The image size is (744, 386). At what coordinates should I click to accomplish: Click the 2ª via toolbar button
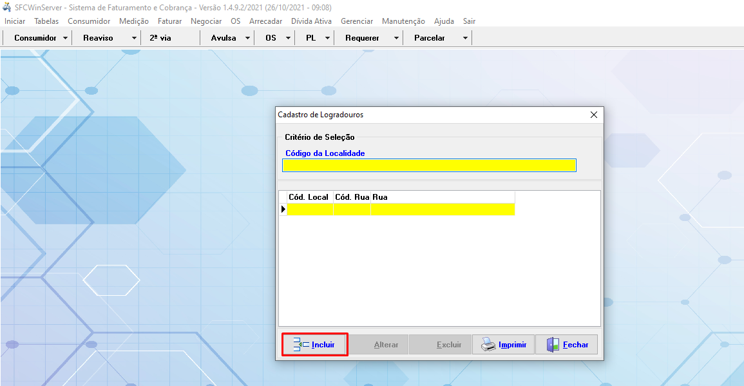coord(160,38)
